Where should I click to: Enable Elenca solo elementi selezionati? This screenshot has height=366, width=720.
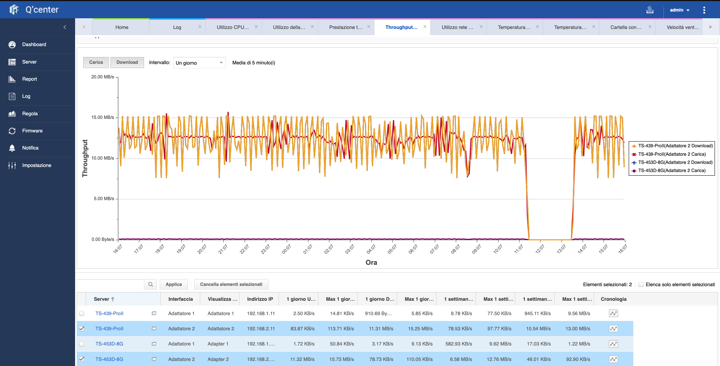tap(641, 284)
